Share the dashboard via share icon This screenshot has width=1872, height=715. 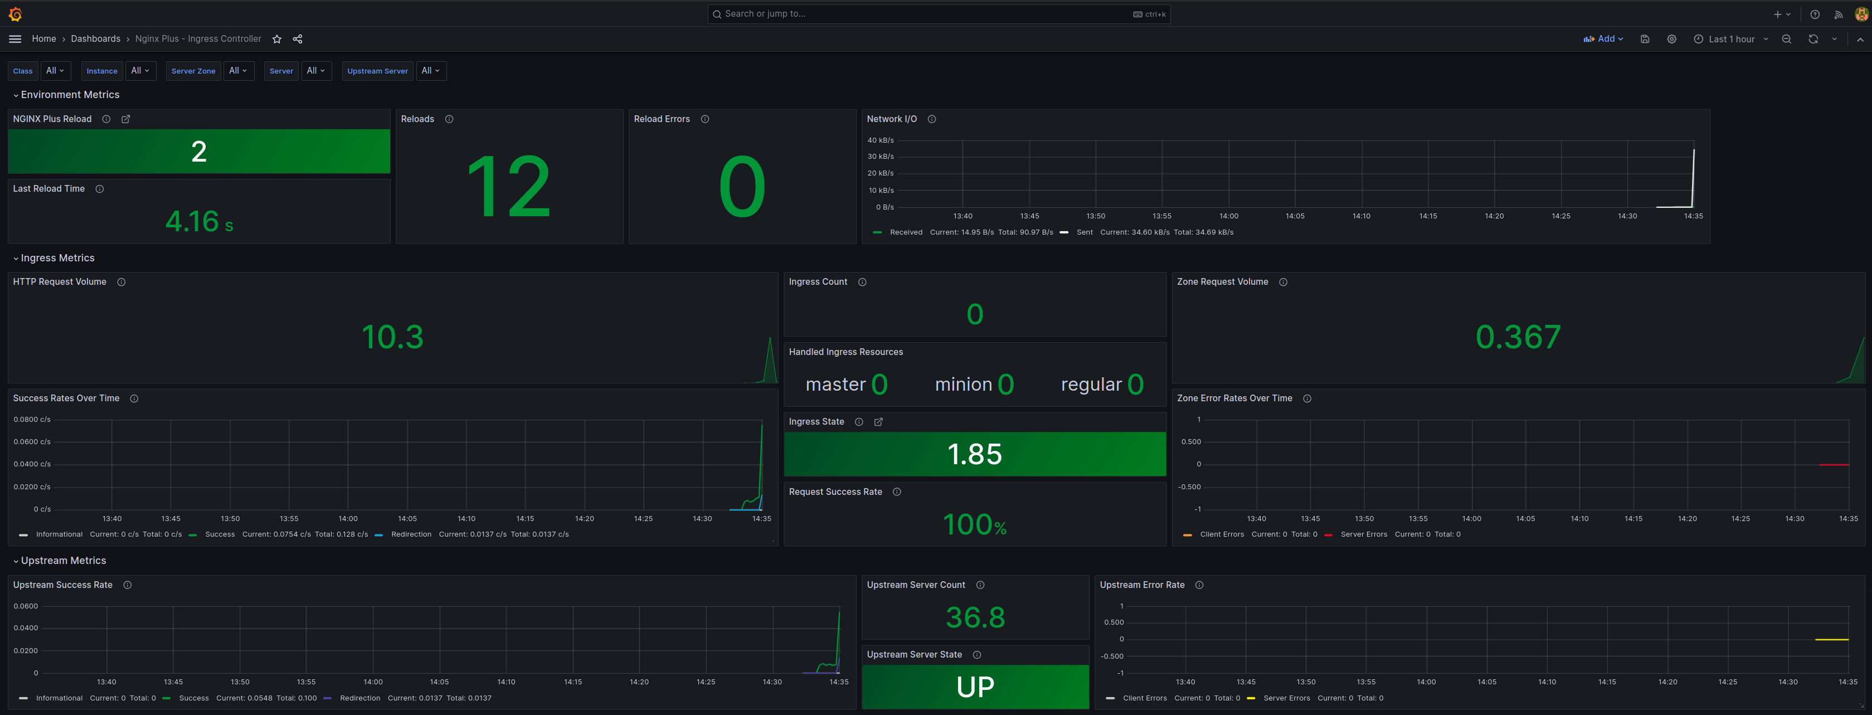(297, 39)
